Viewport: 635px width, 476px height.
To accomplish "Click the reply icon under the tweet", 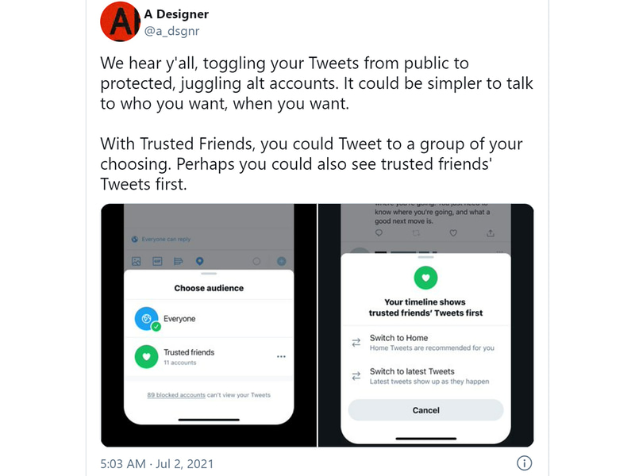I will (x=379, y=233).
